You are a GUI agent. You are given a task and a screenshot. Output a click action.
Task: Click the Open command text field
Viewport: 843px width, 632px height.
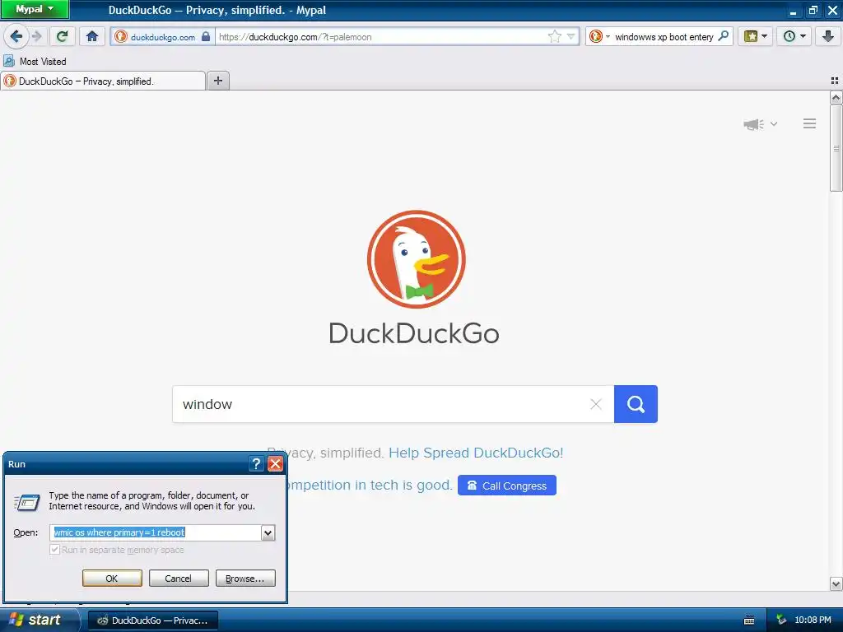(x=156, y=532)
